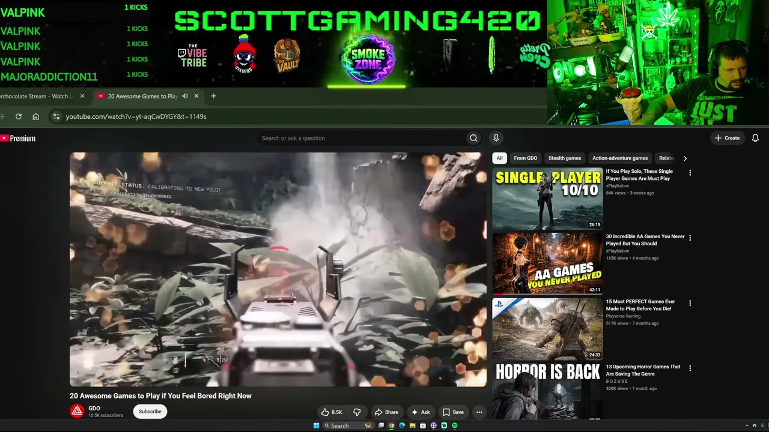The width and height of the screenshot is (769, 432).
Task: Open 'If You Play Solo' video title
Action: click(x=639, y=175)
